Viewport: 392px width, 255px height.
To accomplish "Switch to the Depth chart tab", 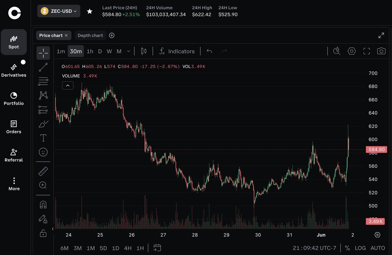I will tap(90, 35).
